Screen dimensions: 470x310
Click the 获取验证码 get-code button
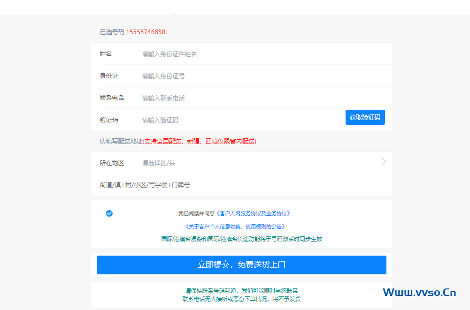(x=365, y=117)
